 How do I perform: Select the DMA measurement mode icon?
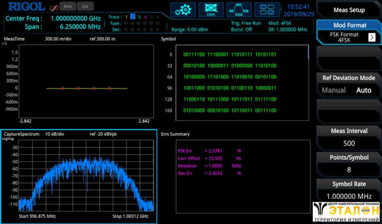[x=211, y=9]
